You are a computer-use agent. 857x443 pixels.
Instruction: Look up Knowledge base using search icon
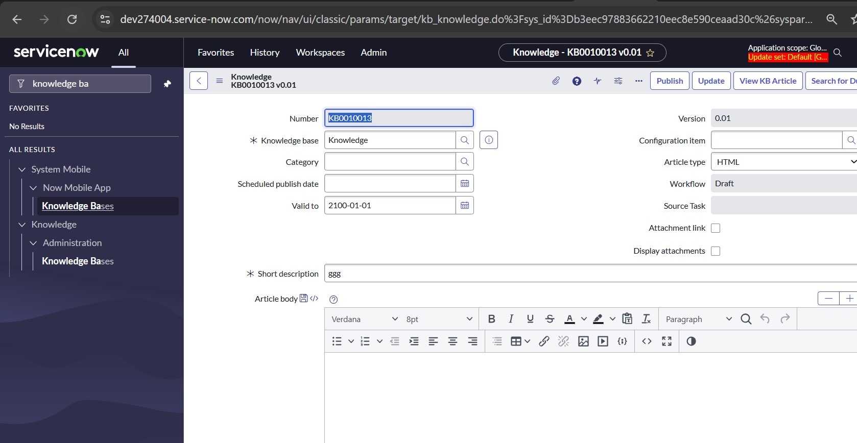click(x=464, y=140)
